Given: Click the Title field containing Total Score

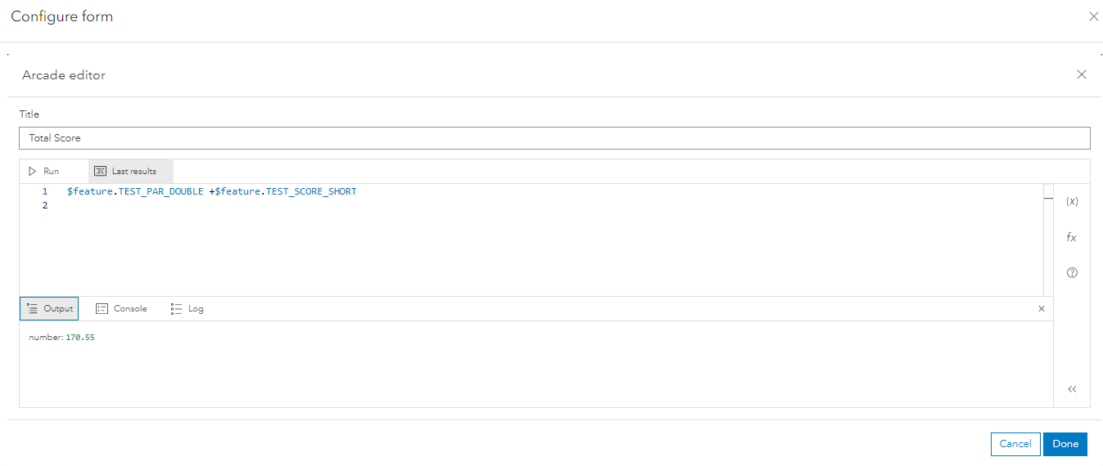Looking at the screenshot, I should (x=554, y=138).
